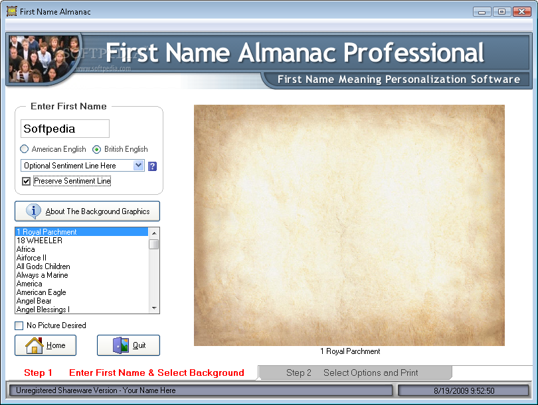
Task: Click the background list scroll up arrow
Action: [x=154, y=233]
